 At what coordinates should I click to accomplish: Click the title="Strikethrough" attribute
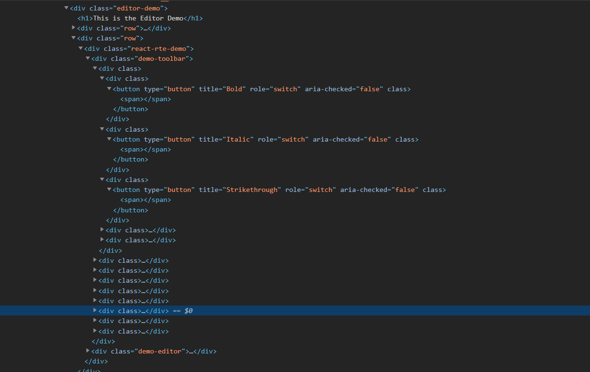click(240, 190)
